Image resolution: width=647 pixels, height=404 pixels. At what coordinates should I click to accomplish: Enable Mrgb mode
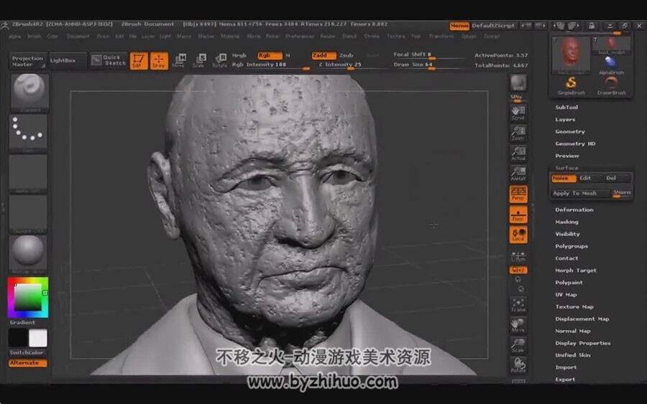click(x=239, y=55)
